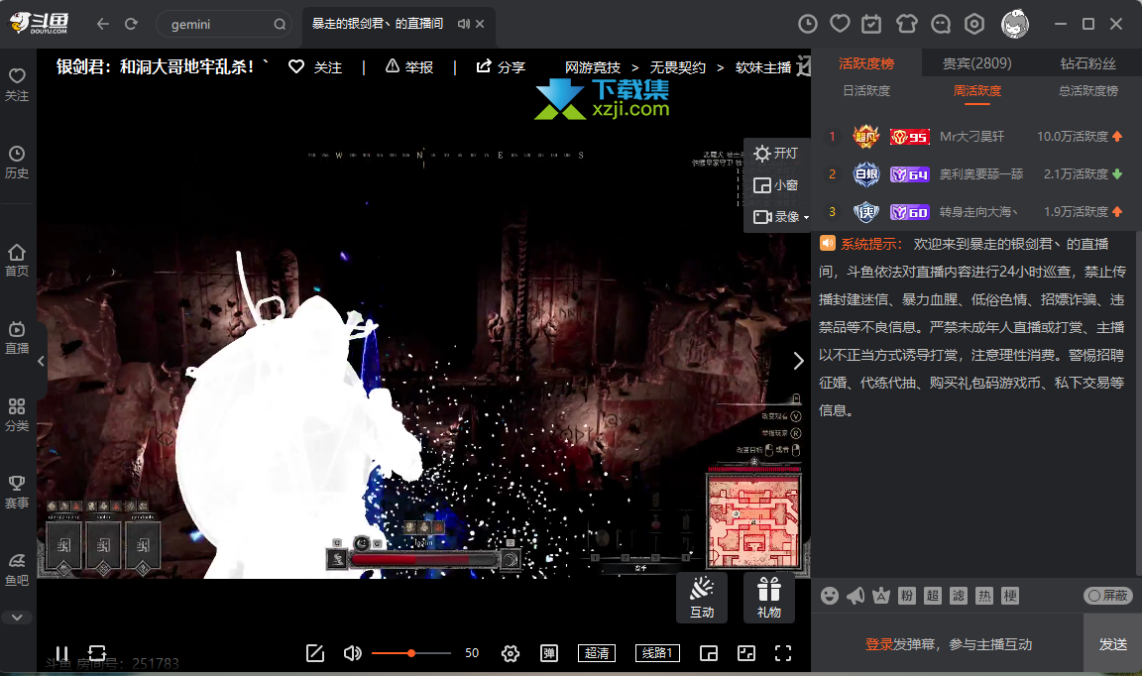Open the 互动 interaction button

[x=702, y=598]
